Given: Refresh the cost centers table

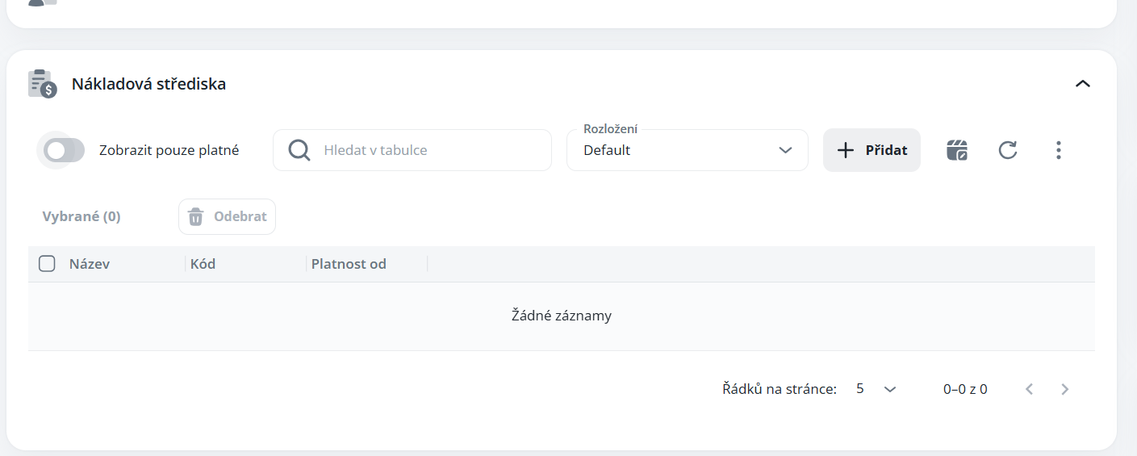Looking at the screenshot, I should [1008, 150].
